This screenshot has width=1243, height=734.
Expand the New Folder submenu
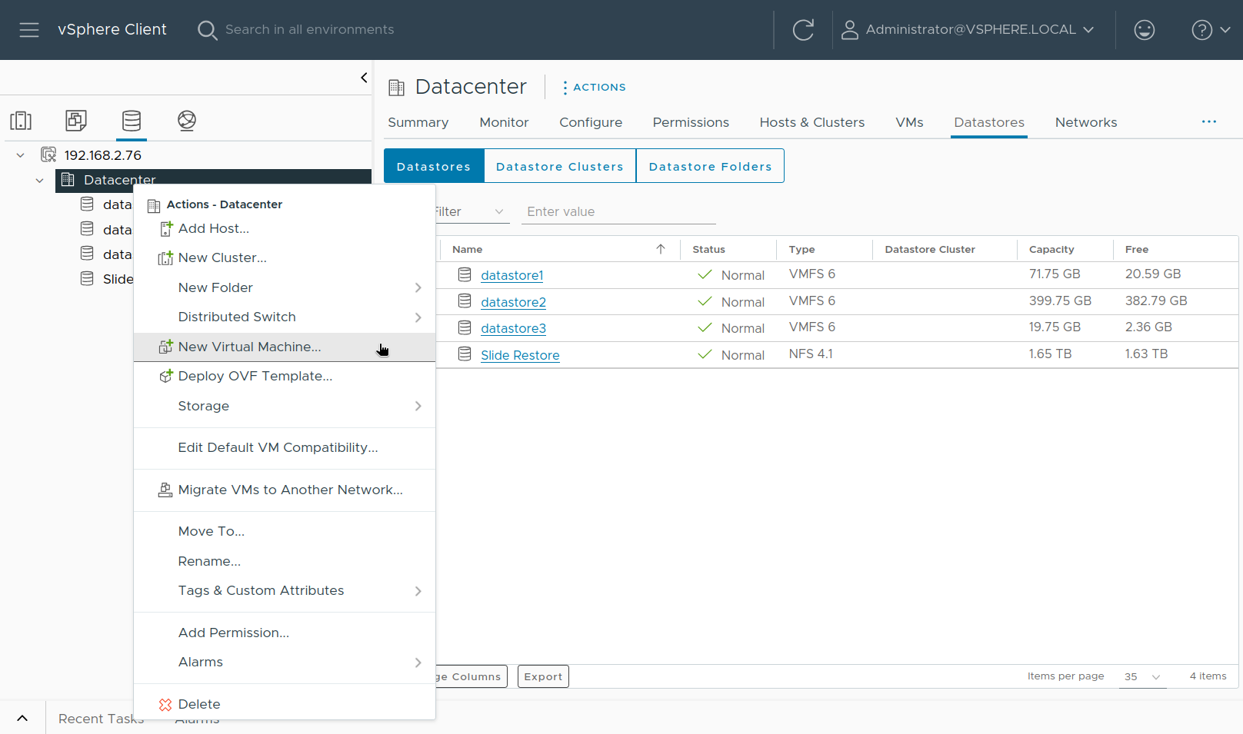418,287
